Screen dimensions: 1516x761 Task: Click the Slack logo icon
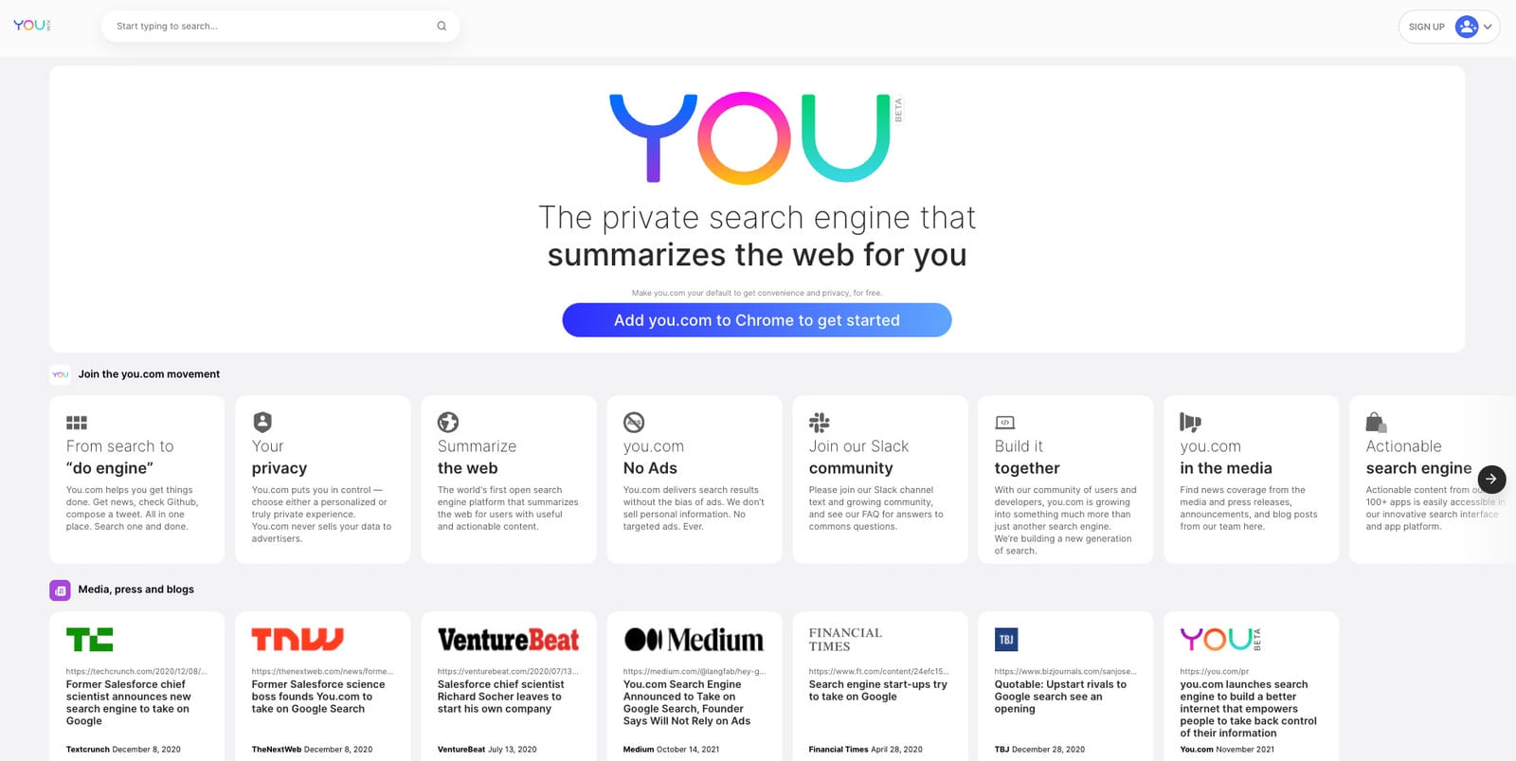[820, 422]
